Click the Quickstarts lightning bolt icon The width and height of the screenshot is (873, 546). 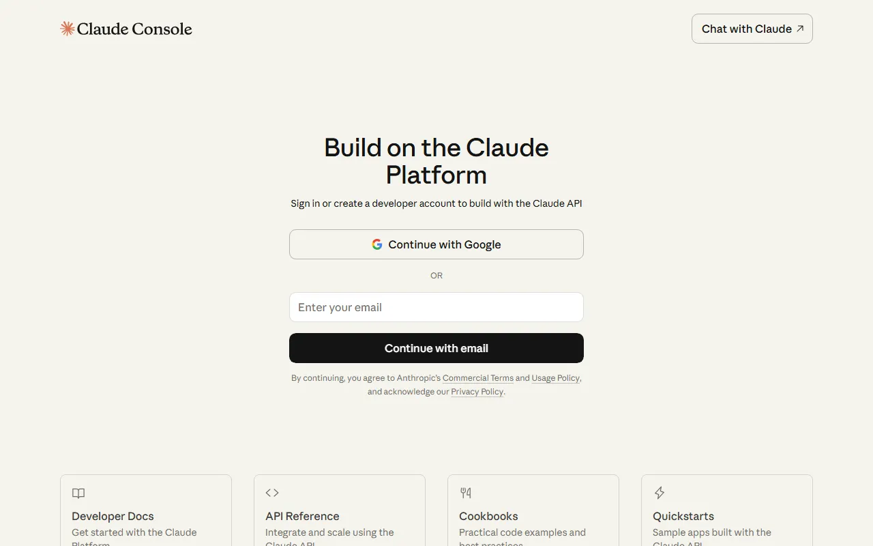click(660, 493)
